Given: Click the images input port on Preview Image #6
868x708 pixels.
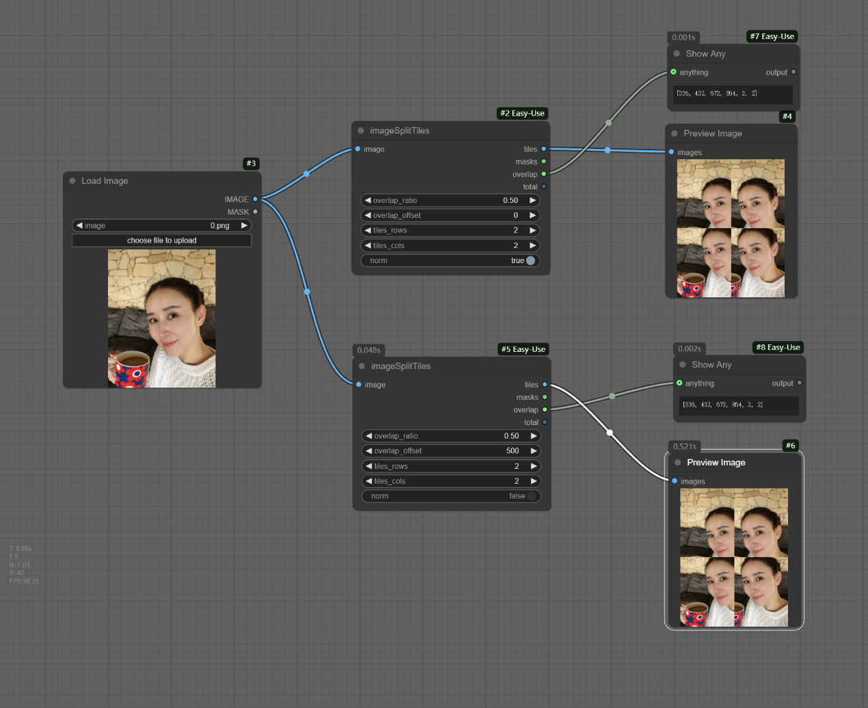Looking at the screenshot, I should [675, 481].
